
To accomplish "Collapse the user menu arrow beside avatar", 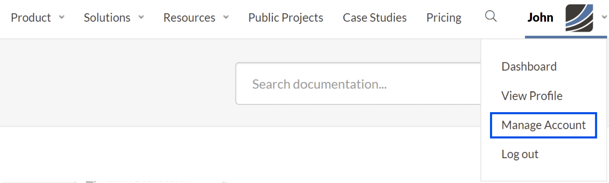I will pos(604,17).
